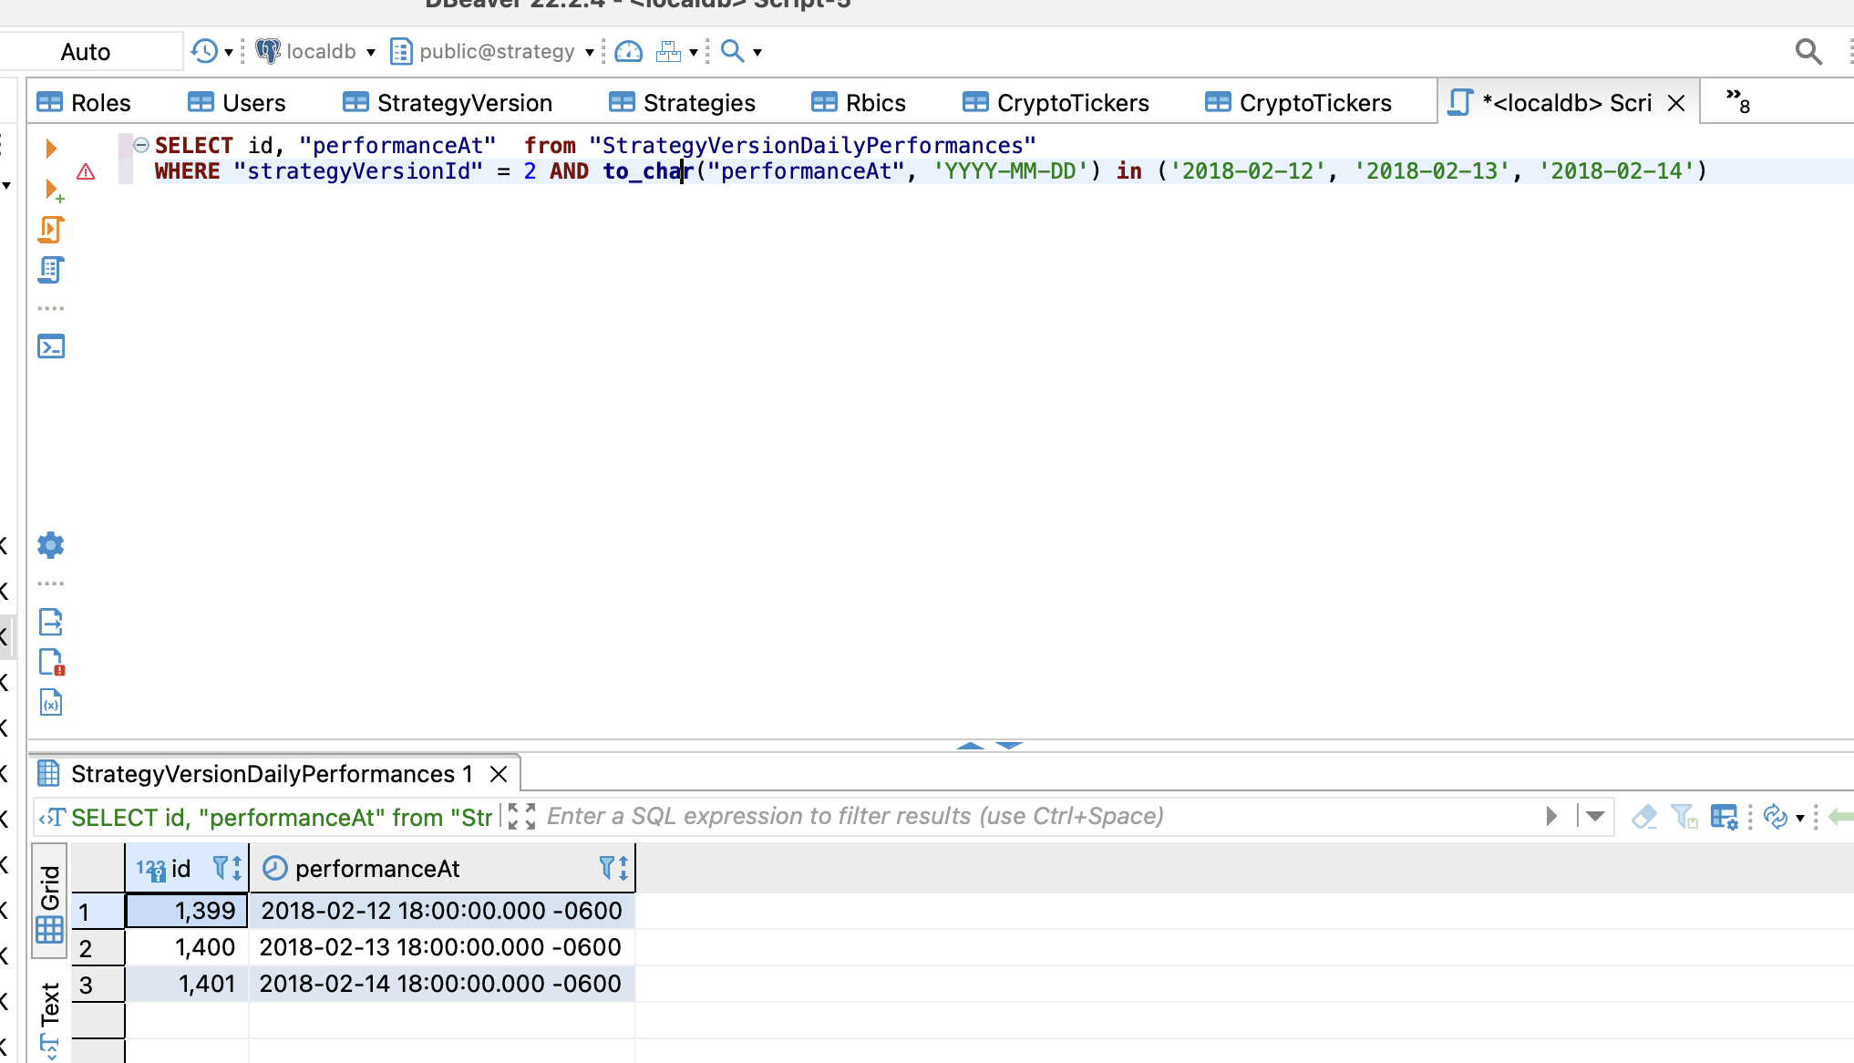
Task: Click the save filter settings funnel icon
Action: pyautogui.click(x=1684, y=816)
